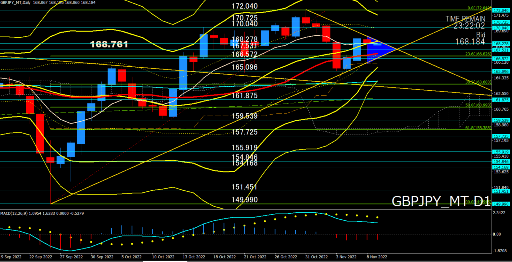Click the cyan 149.990 price-axis tag
The image size is (512, 262).
coord(502,204)
